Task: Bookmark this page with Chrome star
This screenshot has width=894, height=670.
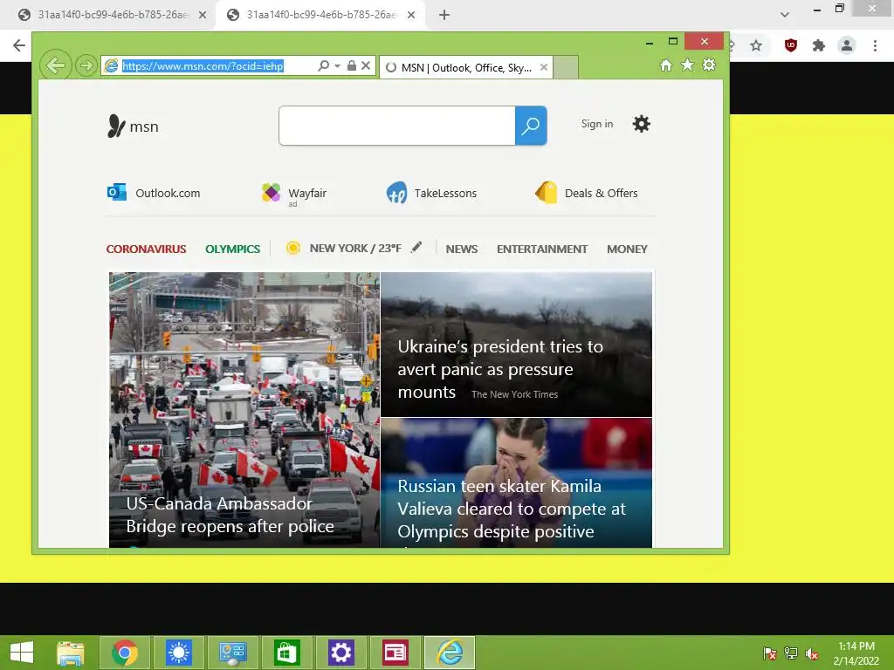Action: 756,45
